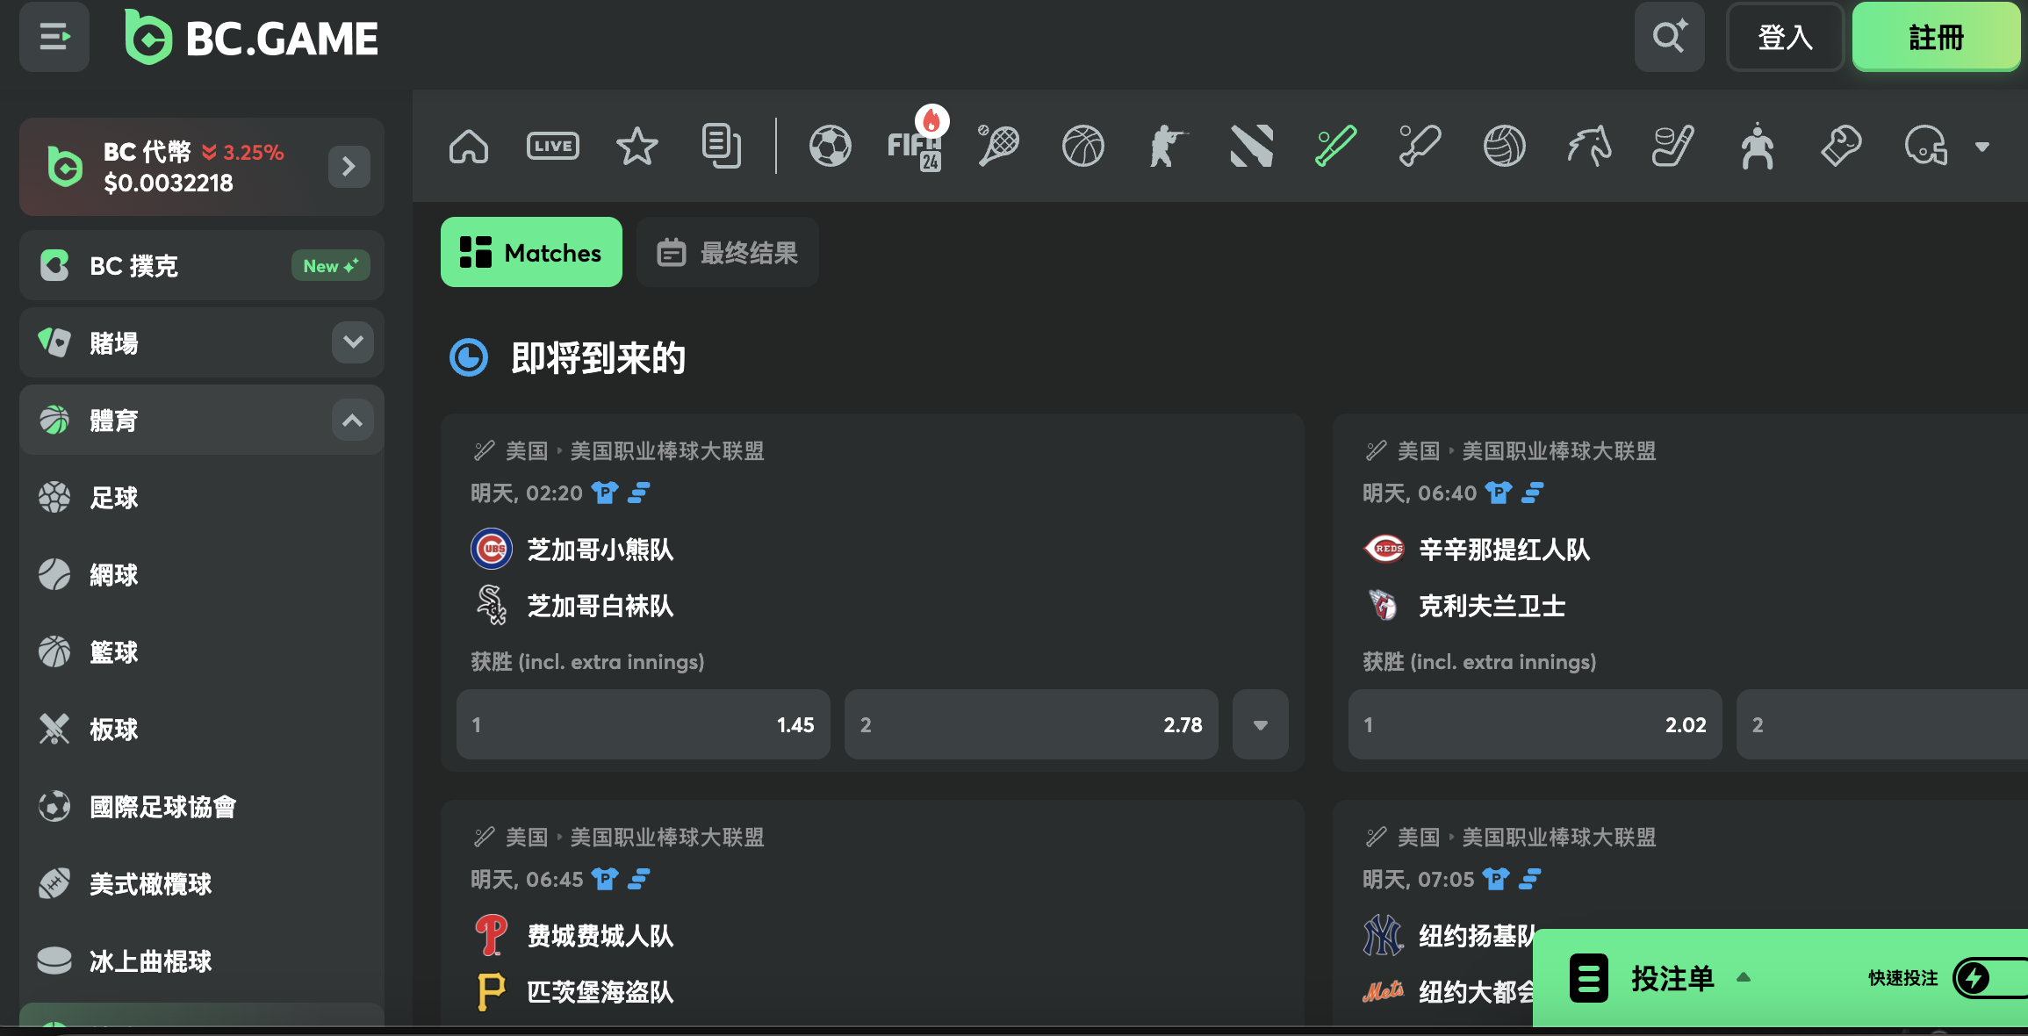
Task: Select the horse racing icon
Action: 1588,146
